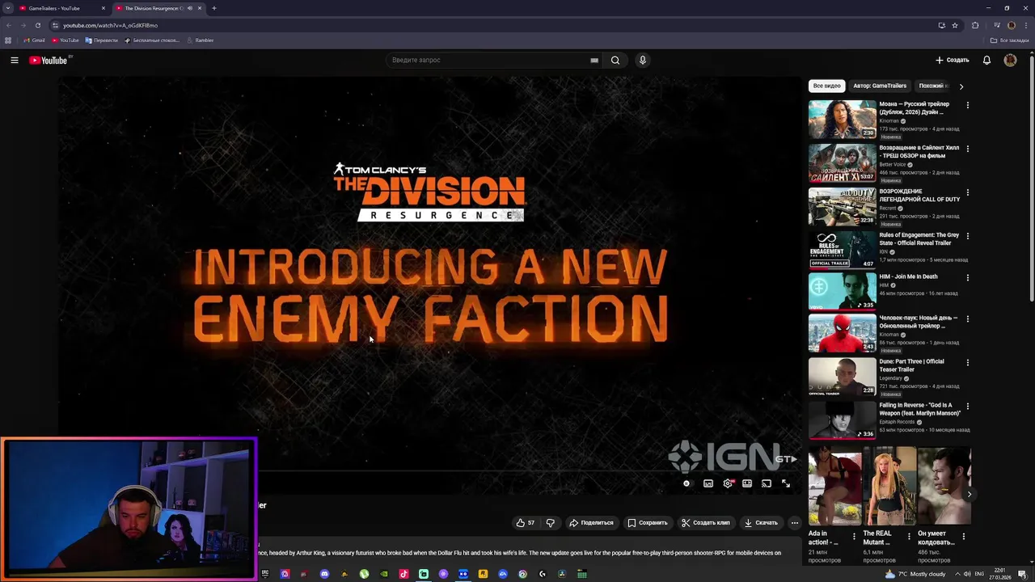This screenshot has width=1035, height=582.
Task: Open options menu for Falling In Reverse video
Action: [x=967, y=406]
